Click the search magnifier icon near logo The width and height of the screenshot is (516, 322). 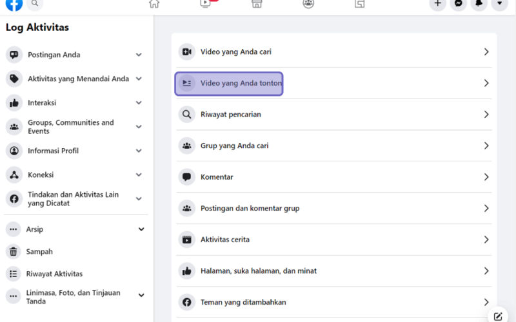[35, 4]
